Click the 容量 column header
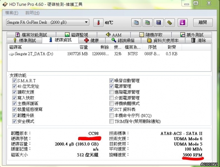The width and height of the screenshot is (220, 167). click(x=74, y=47)
